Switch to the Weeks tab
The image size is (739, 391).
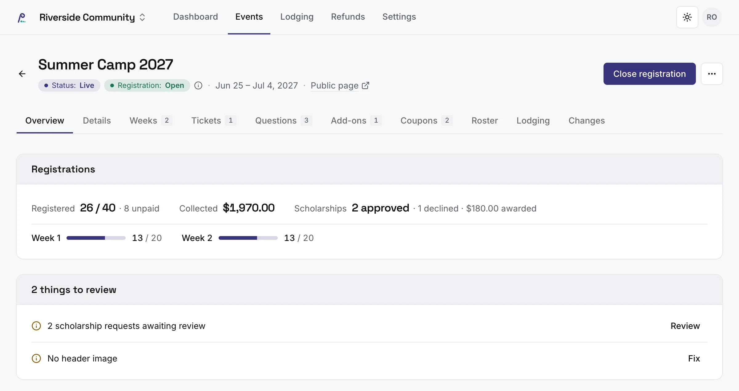click(x=151, y=120)
